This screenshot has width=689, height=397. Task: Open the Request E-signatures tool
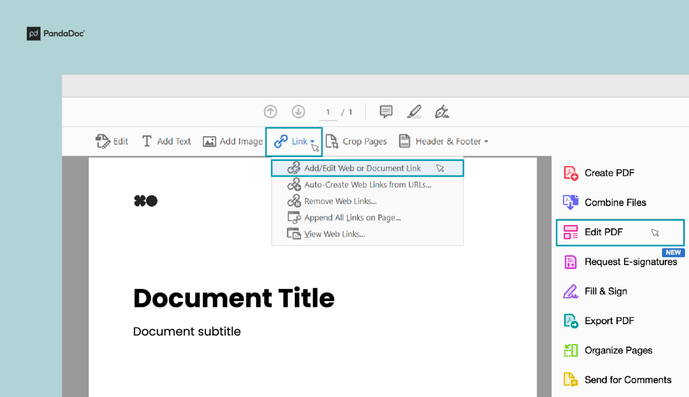pyautogui.click(x=620, y=262)
